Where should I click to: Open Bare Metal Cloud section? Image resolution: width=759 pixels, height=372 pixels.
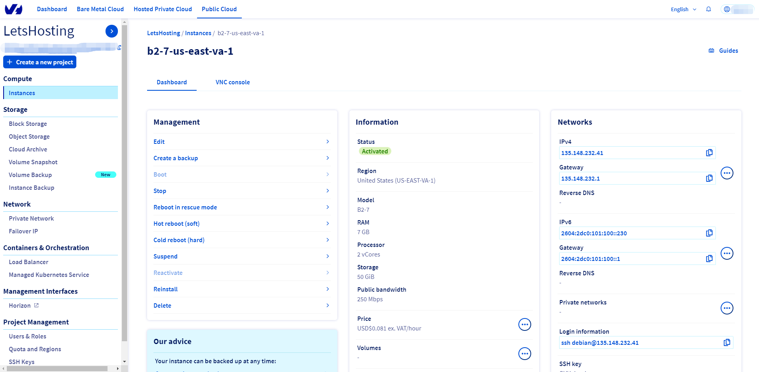click(x=100, y=9)
